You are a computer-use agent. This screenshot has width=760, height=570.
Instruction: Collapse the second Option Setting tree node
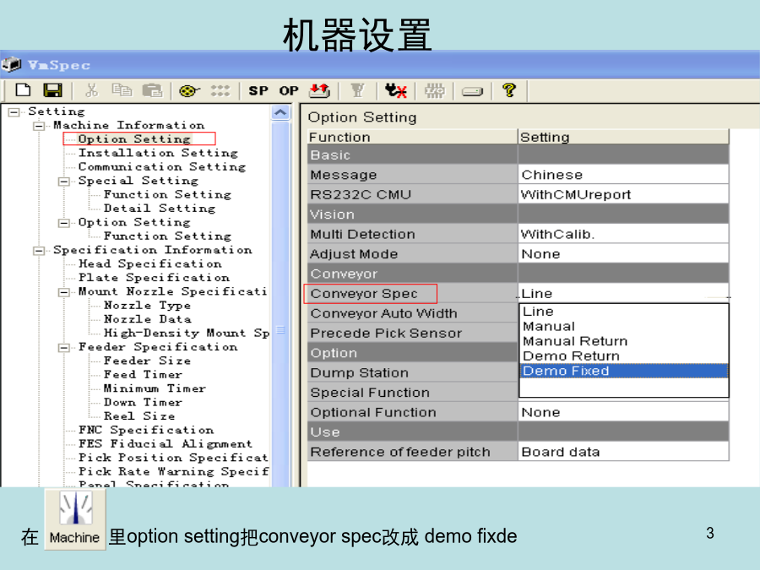tap(63, 223)
